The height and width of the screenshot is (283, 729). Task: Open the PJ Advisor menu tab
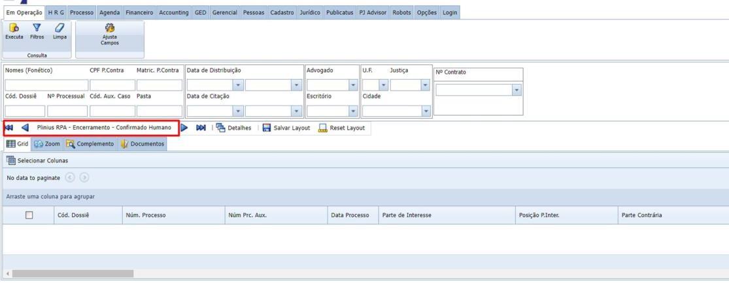[373, 13]
